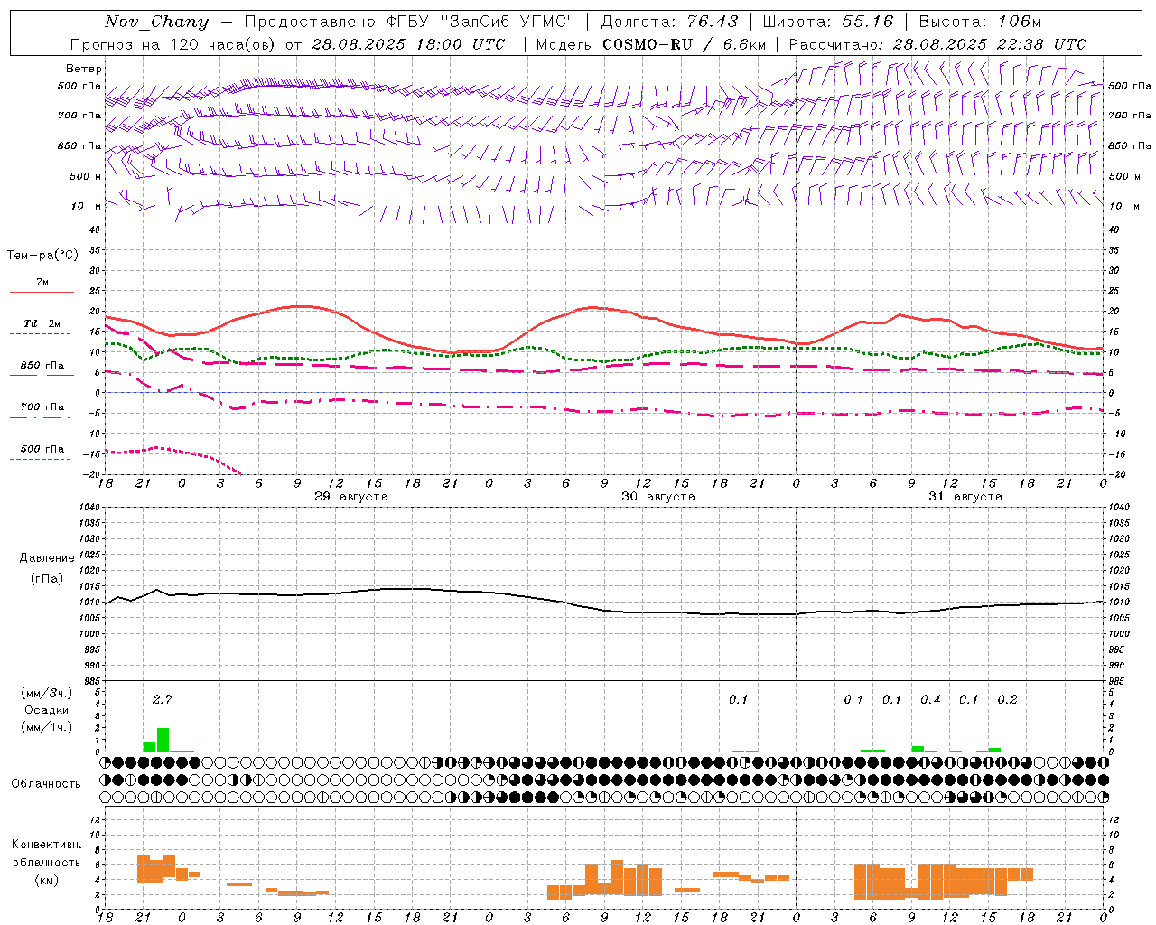Select the 29 августа date label
1156x925 pixels.
[351, 497]
